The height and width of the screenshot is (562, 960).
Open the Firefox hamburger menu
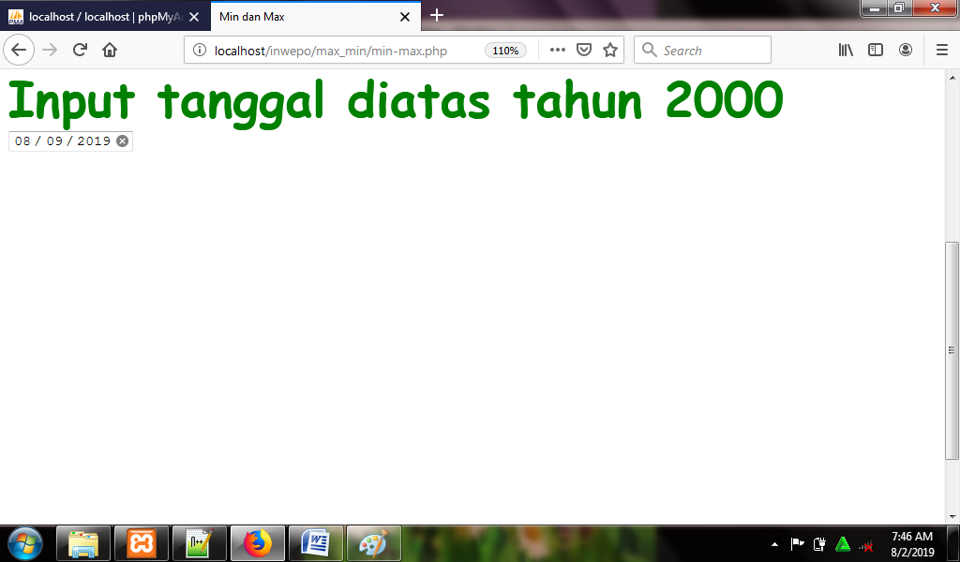pyautogui.click(x=941, y=50)
